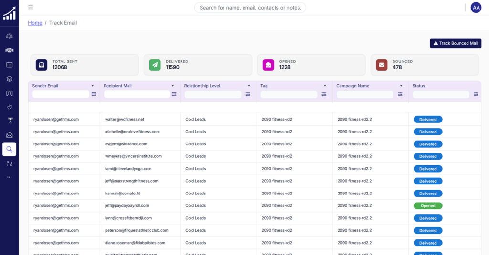Viewport: 489px width, 255px height.
Task: Click the sync arrows icon in sidebar
Action: (x=9, y=163)
